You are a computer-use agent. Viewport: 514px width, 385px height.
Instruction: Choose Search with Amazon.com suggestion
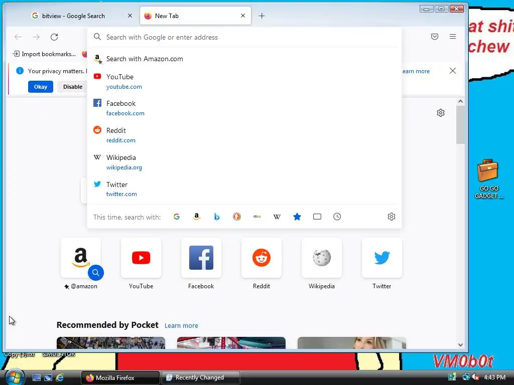(244, 59)
